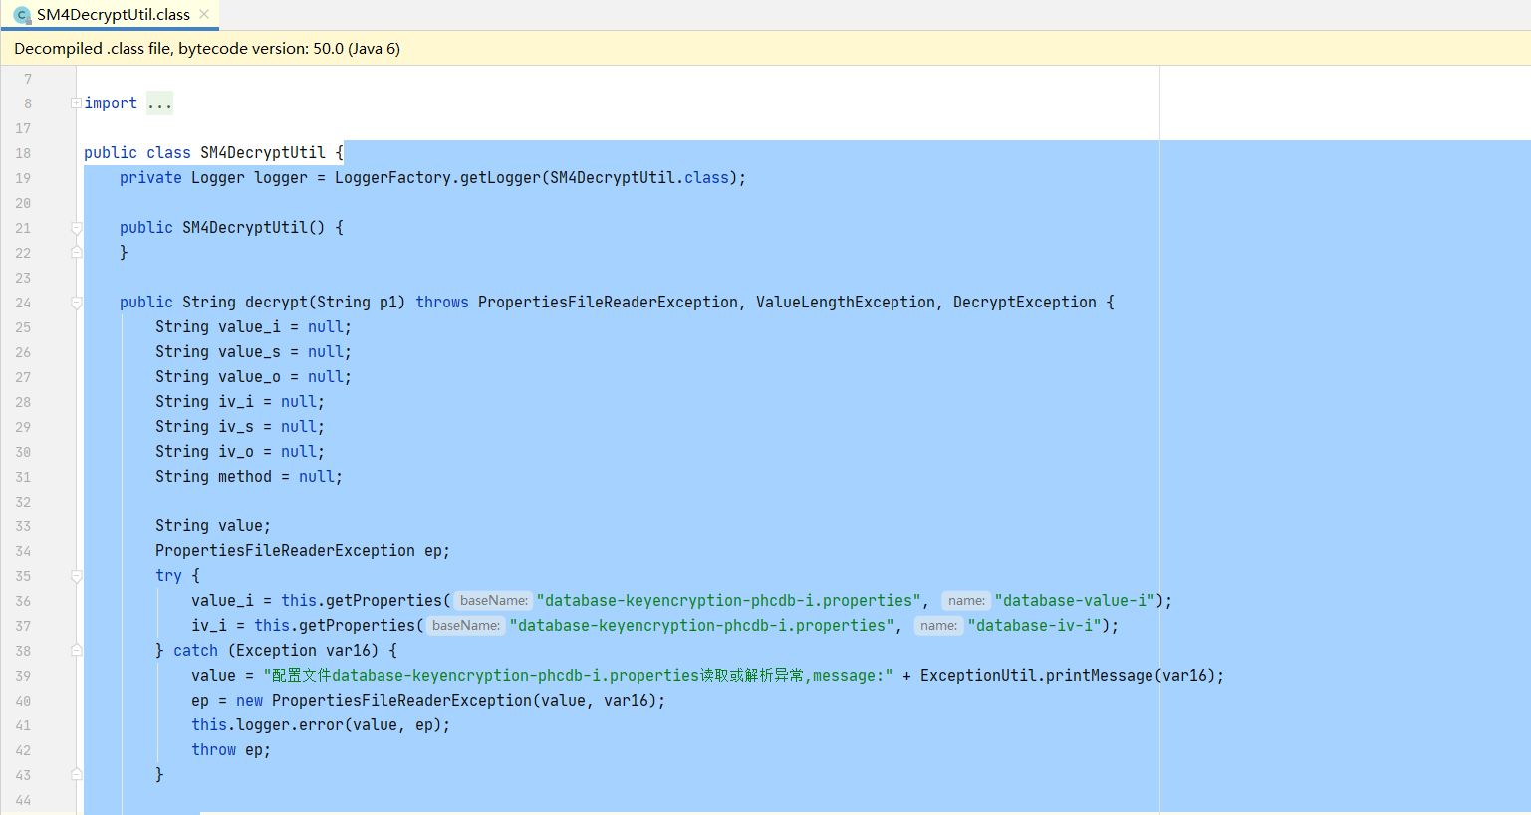Viewport: 1531px width, 815px height.
Task: Click 'ExceptionUtil' on line 39
Action: 978,676
